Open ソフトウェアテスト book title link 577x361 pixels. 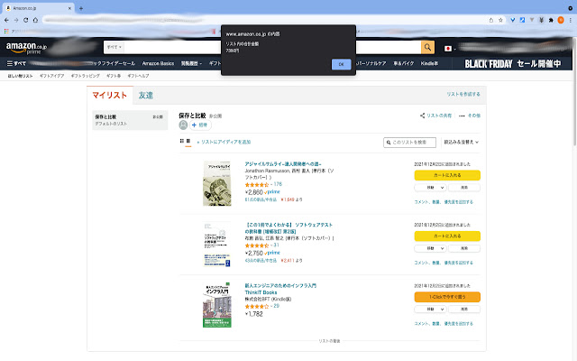click(x=288, y=228)
